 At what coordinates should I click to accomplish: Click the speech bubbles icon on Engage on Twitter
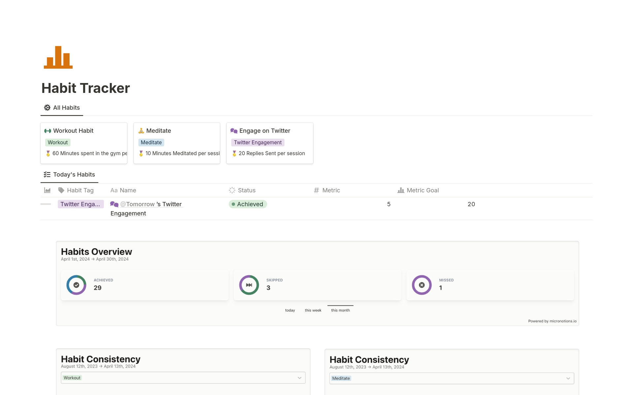pyautogui.click(x=234, y=130)
